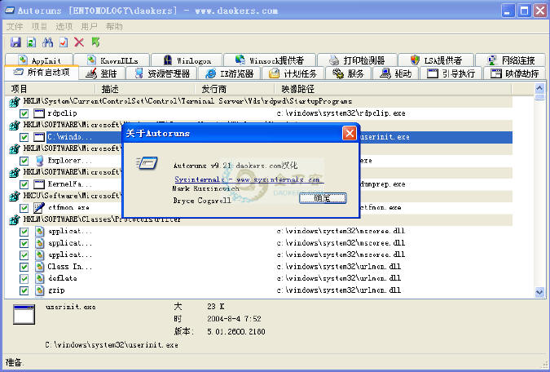Click the rdpclip entry window icon

coord(39,113)
